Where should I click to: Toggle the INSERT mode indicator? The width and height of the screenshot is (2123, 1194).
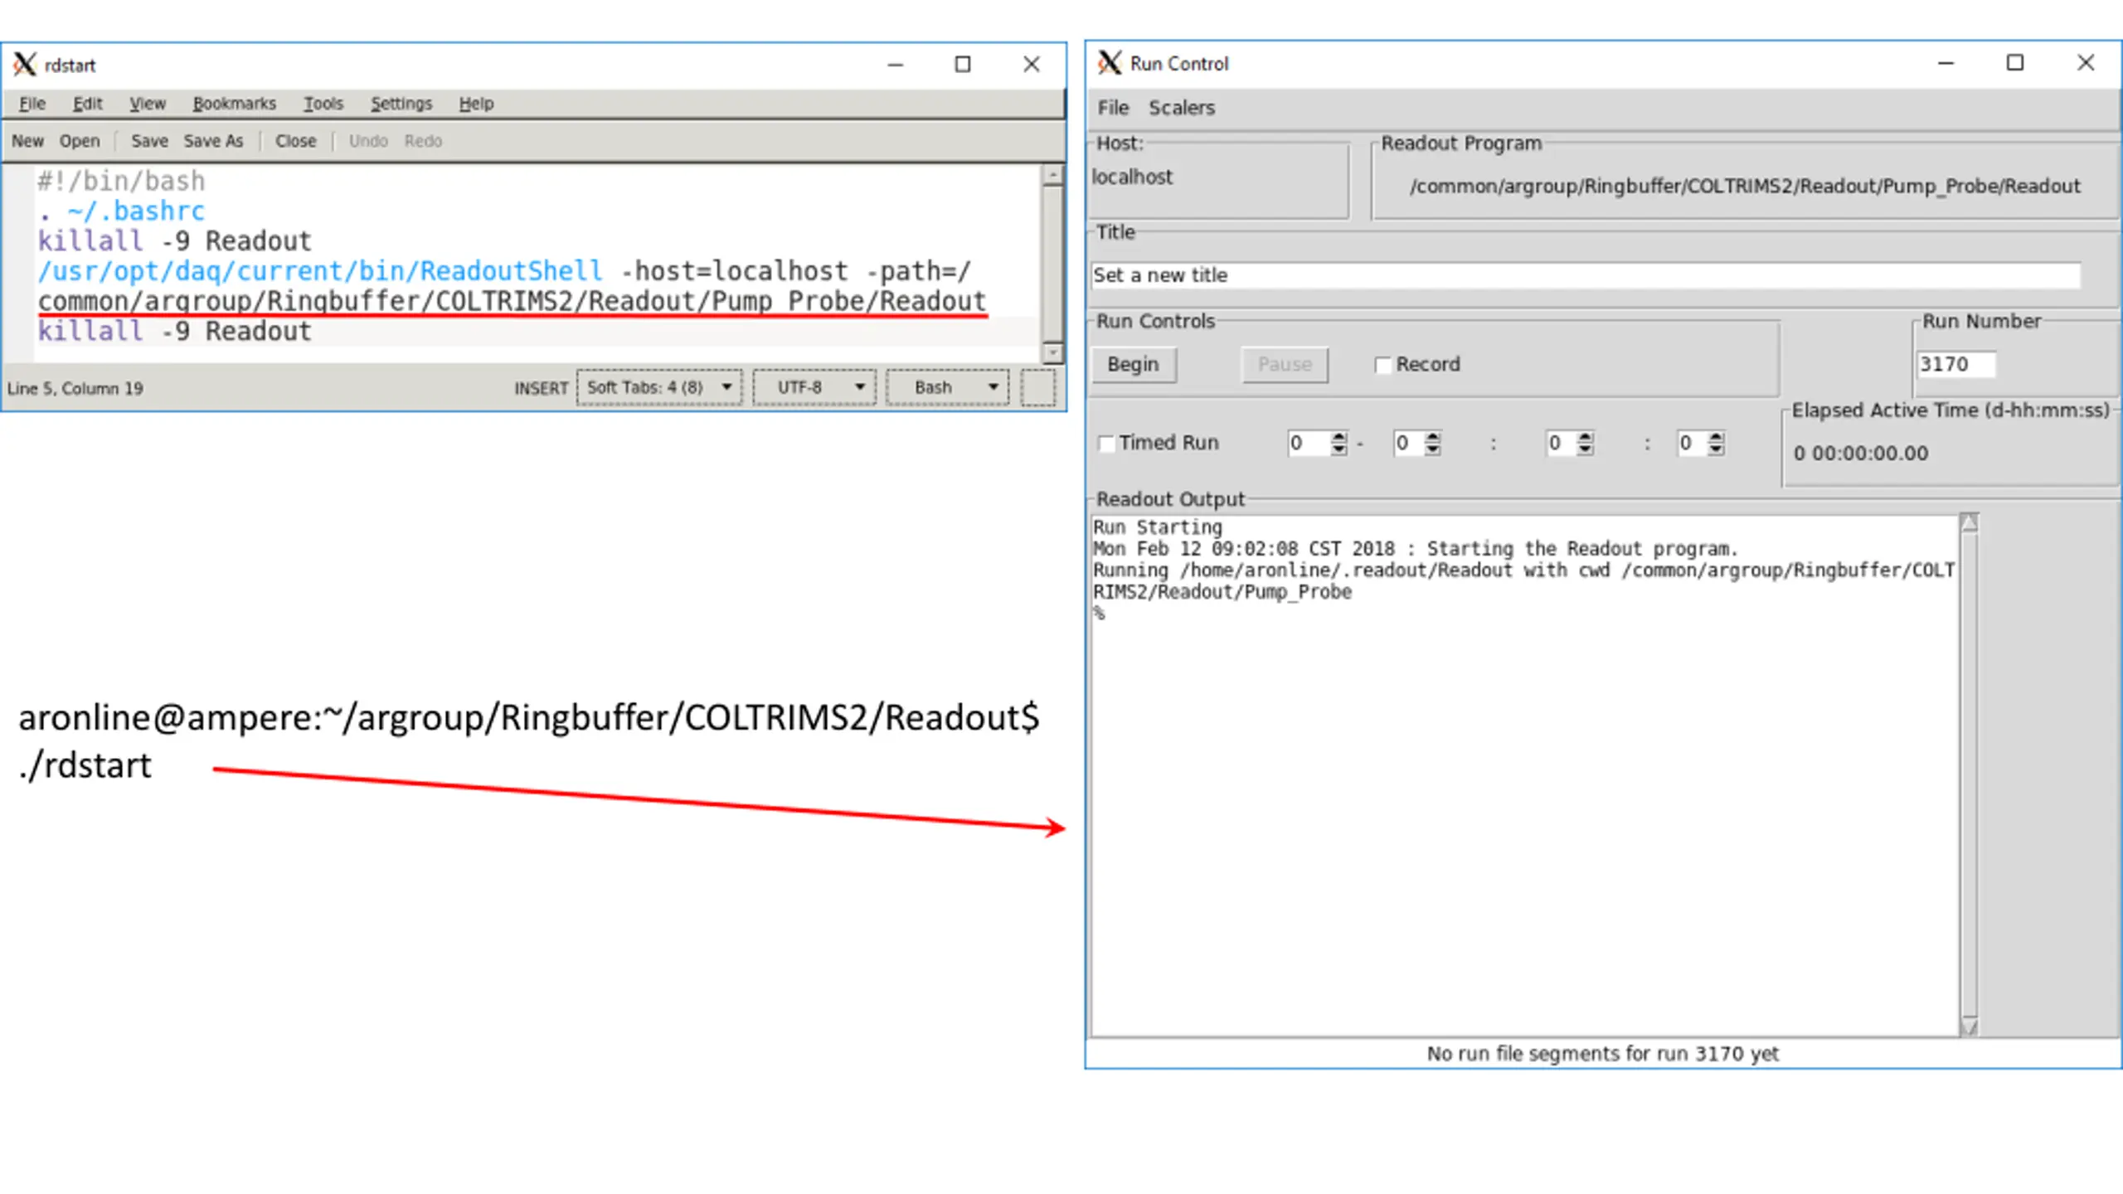541,387
